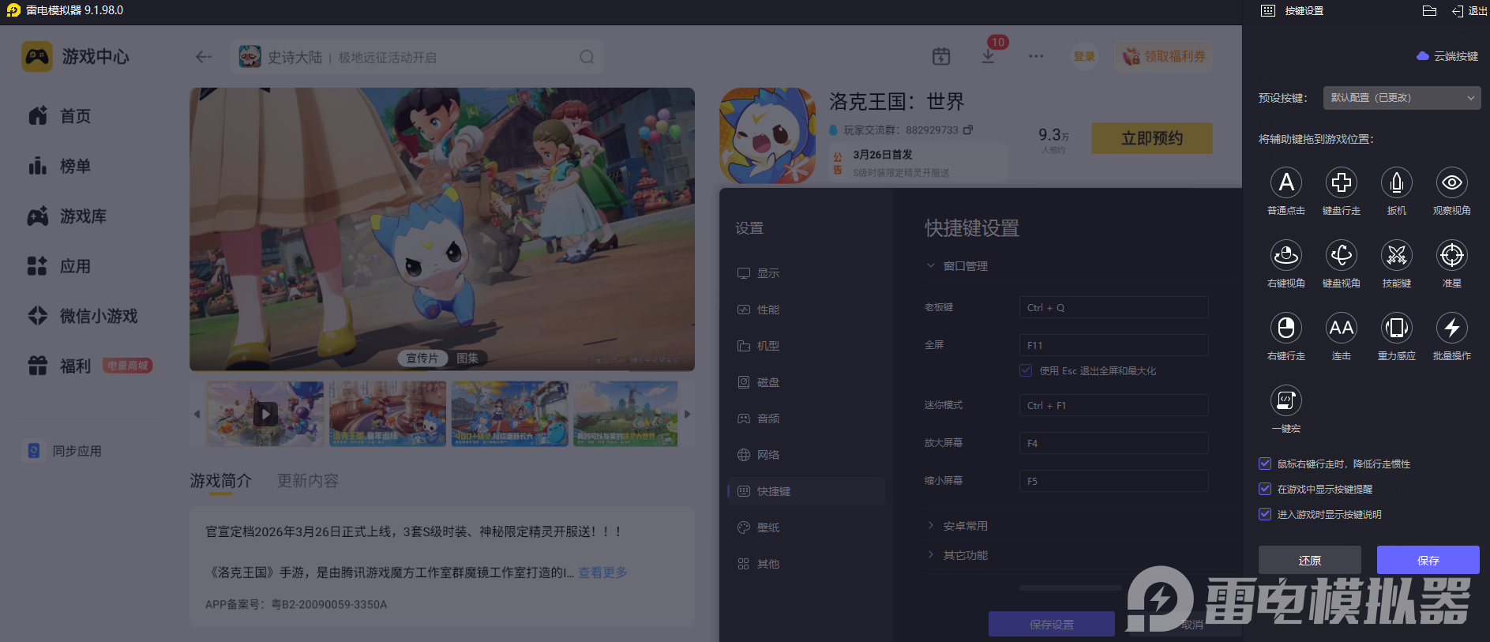Click 领取福利券 coupon button

[1165, 57]
